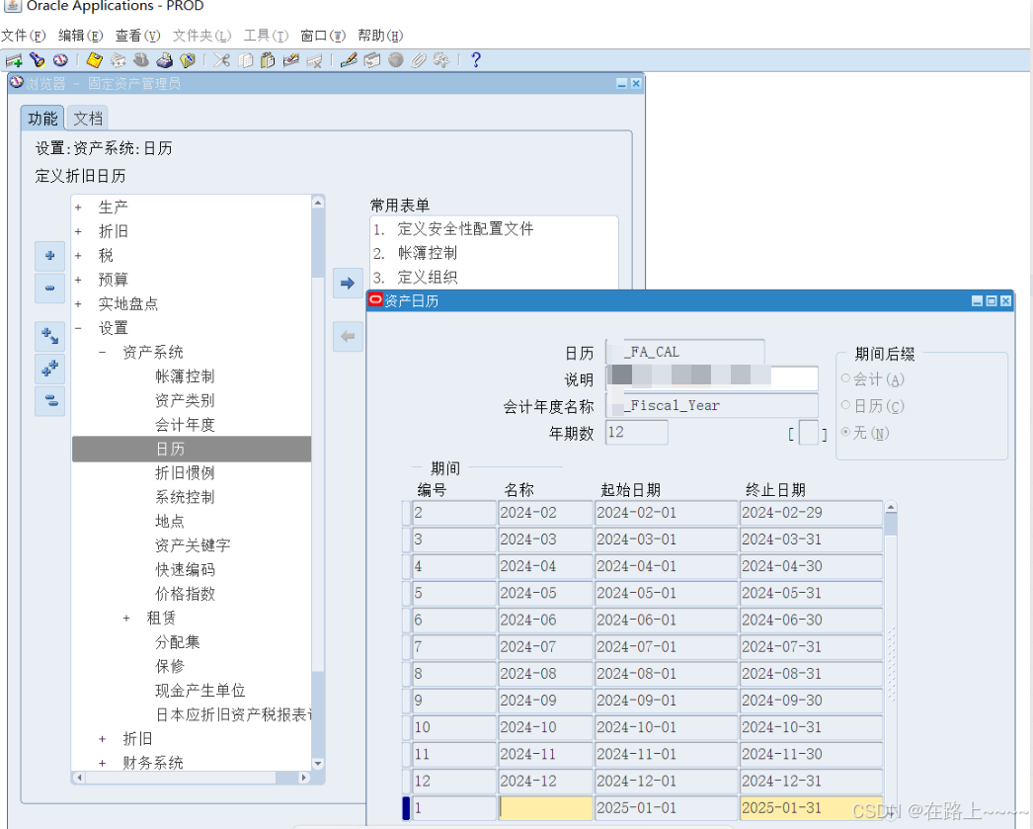Click the Window Help question mark icon
Screen dimensions: 1033x829
pos(476,60)
